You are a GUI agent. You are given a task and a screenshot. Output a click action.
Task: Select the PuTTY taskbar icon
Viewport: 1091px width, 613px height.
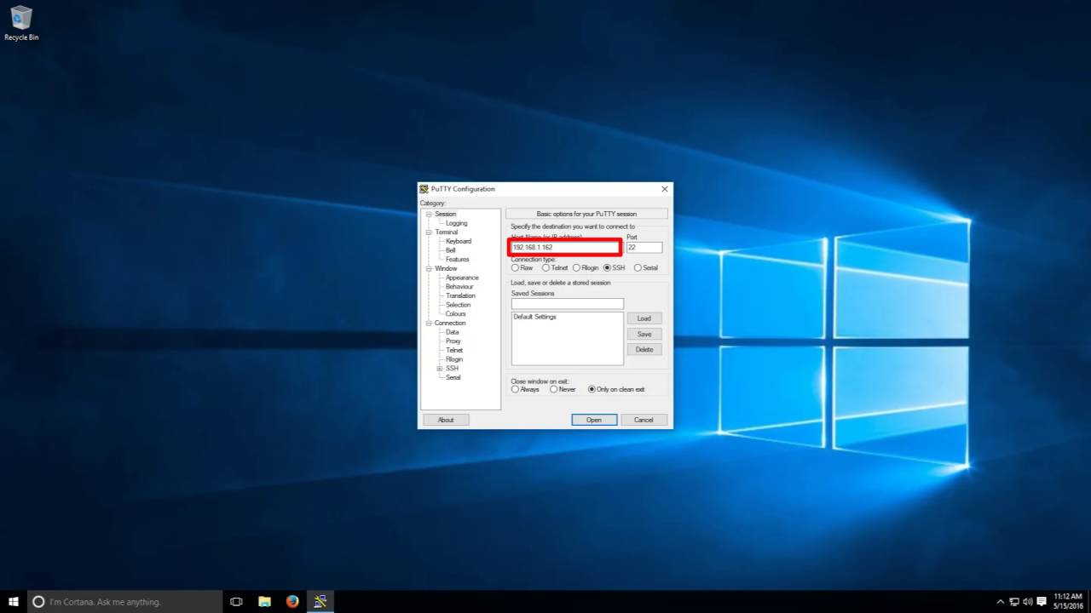[320, 601]
